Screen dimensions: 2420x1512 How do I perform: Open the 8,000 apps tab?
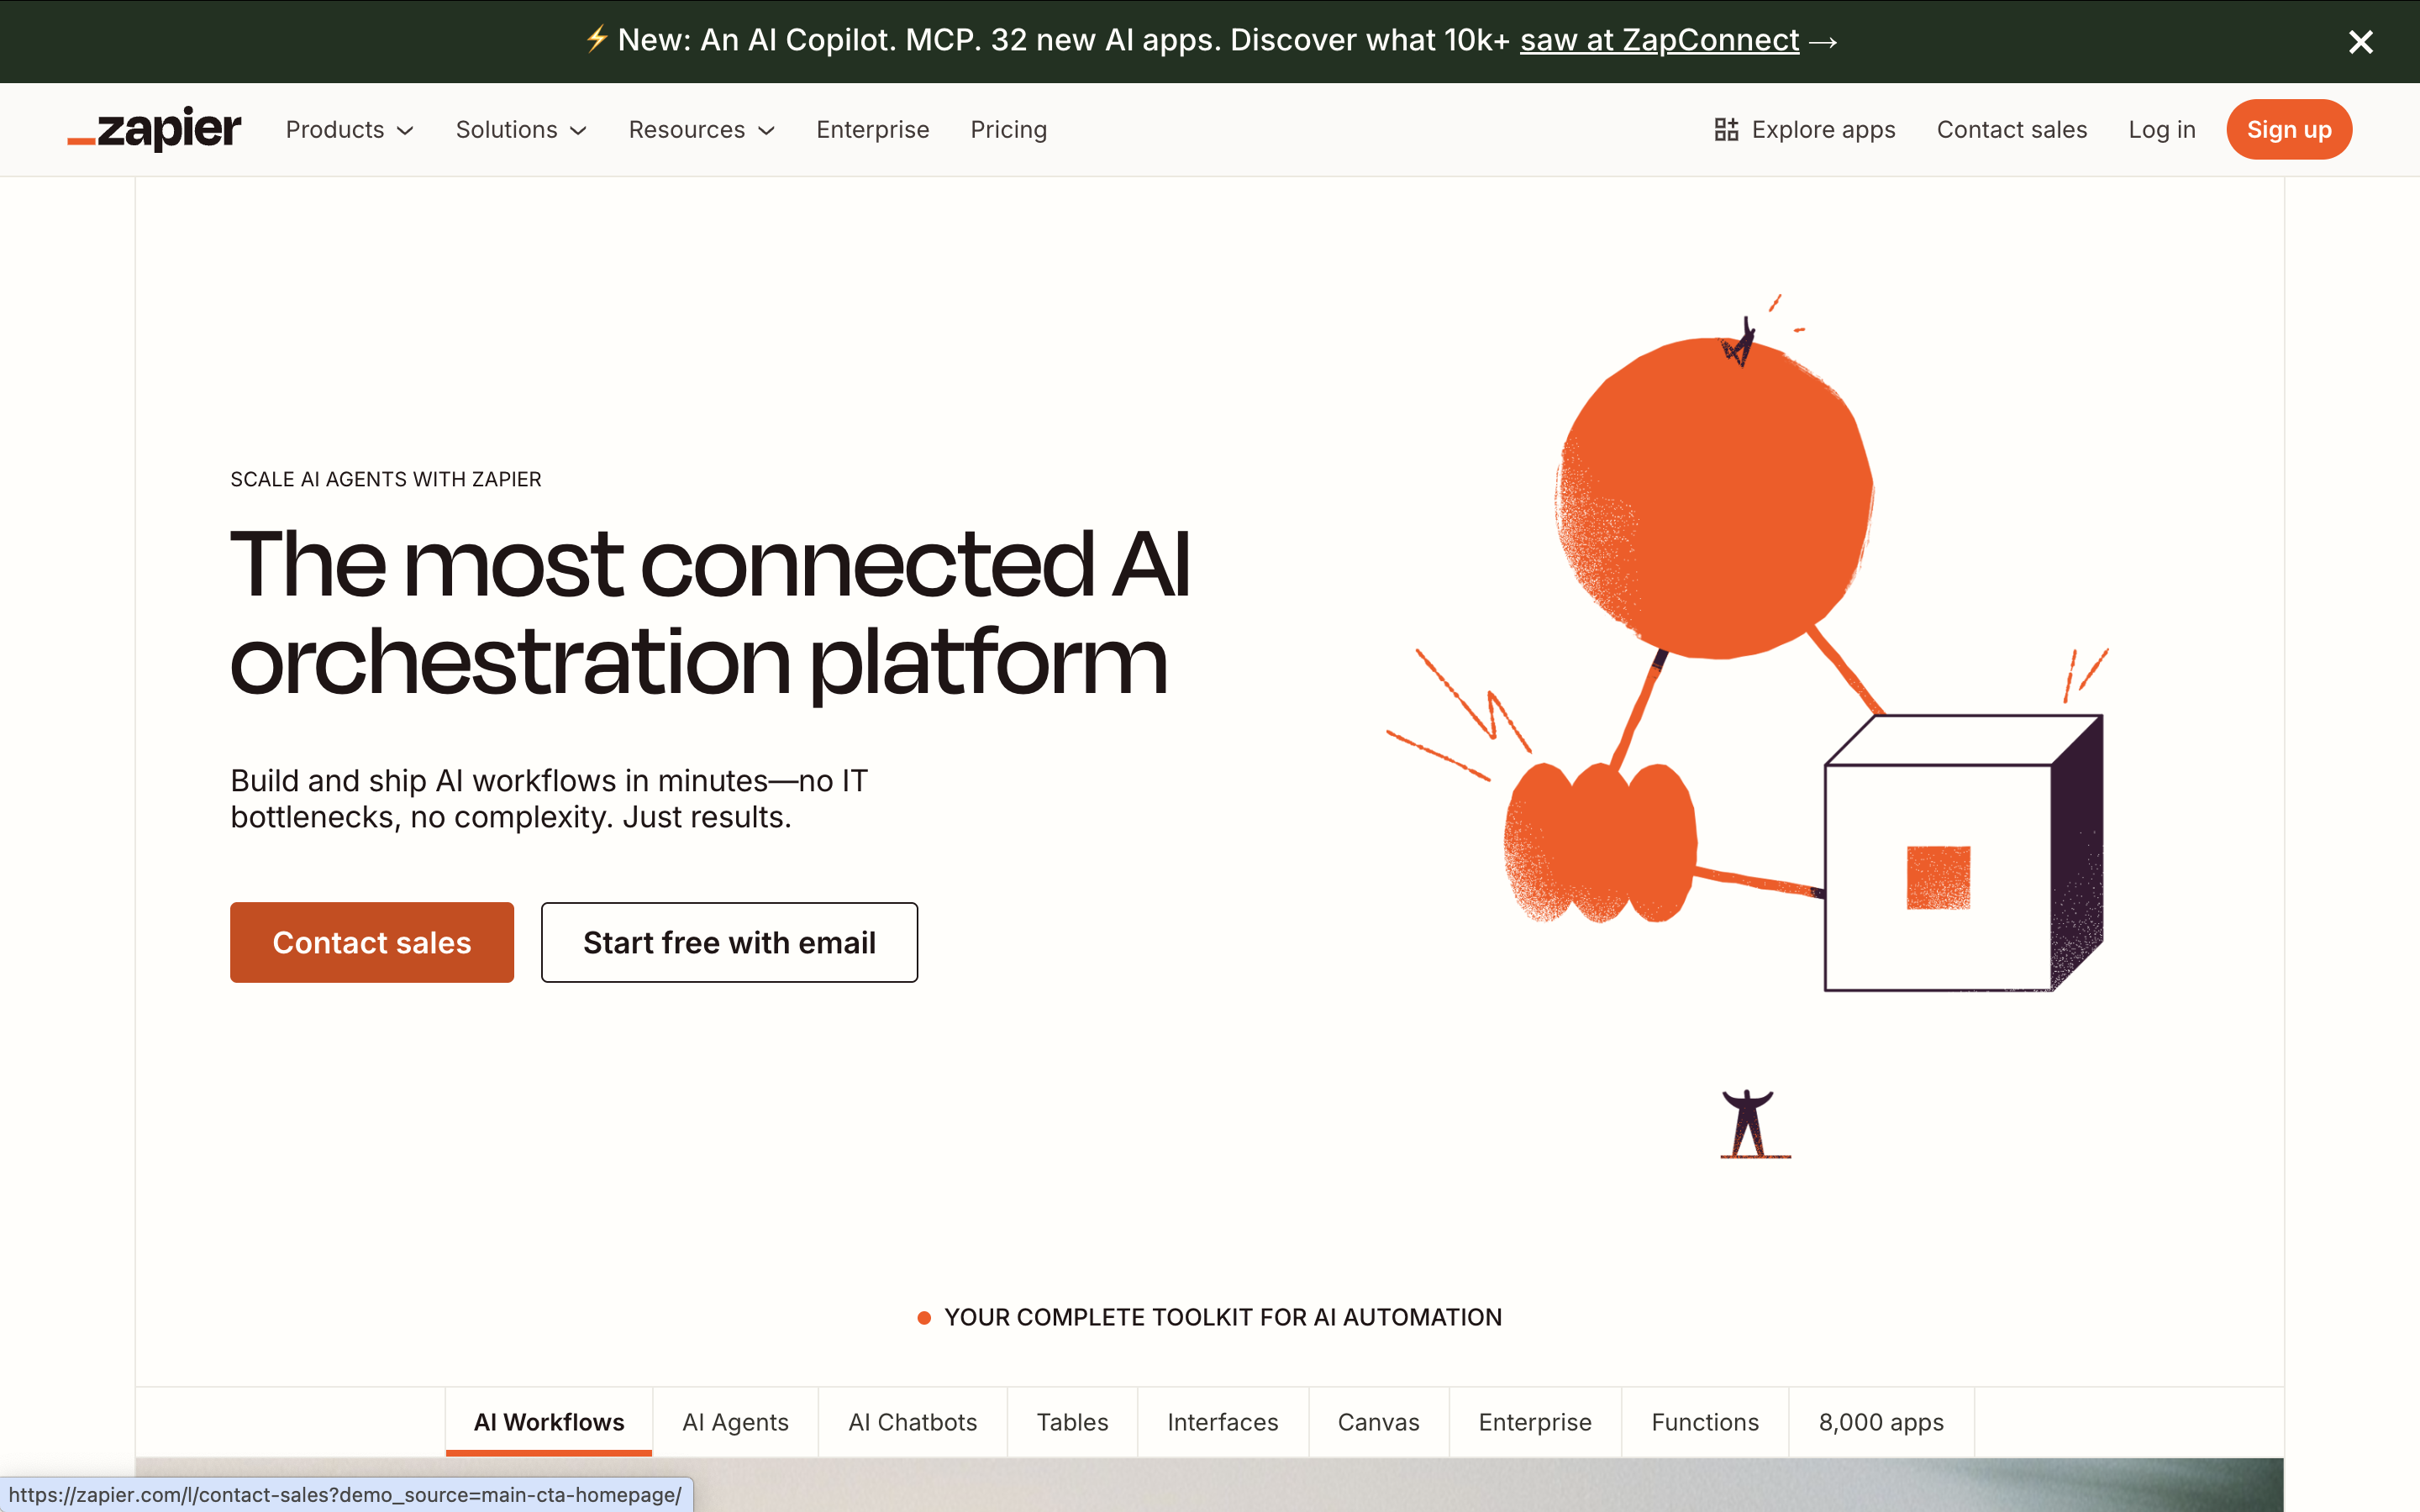coord(1880,1422)
